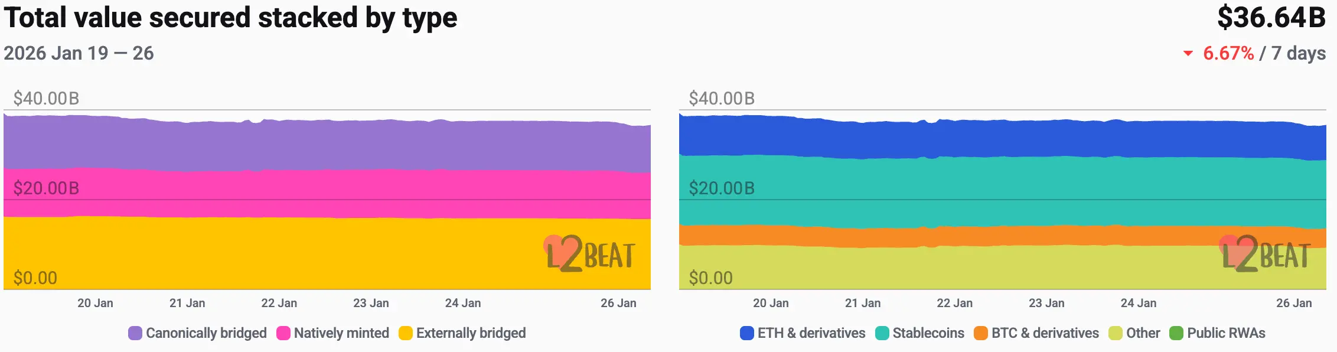Click the pink Natively minted legend swatch
1337x352 pixels.
[x=283, y=333]
